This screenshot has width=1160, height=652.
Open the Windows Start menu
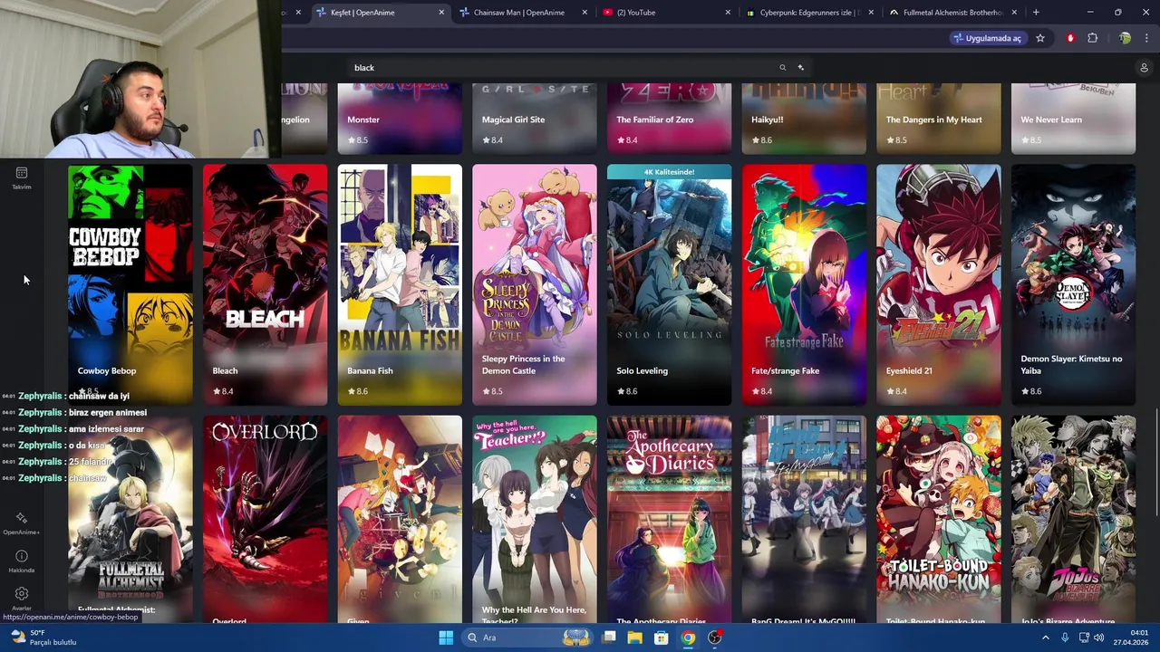click(x=446, y=638)
